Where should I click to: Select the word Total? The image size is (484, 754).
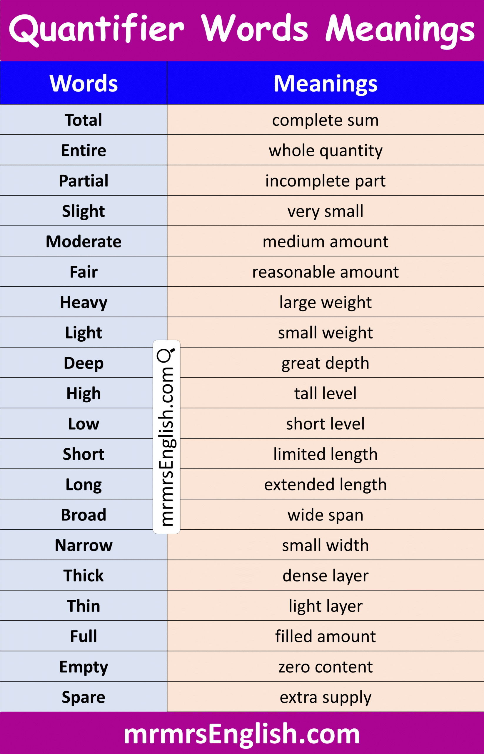[84, 120]
